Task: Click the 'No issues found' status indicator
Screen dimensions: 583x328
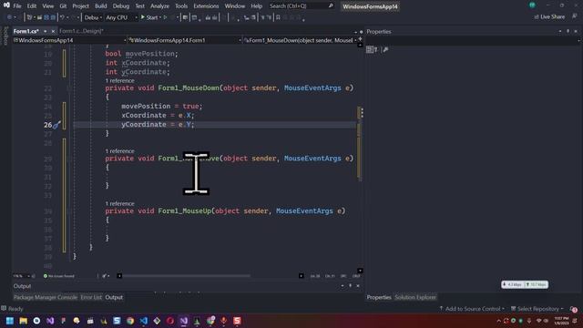Action: [x=58, y=276]
